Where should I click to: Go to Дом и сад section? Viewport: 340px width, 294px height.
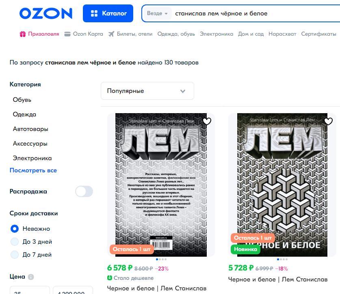tap(251, 34)
